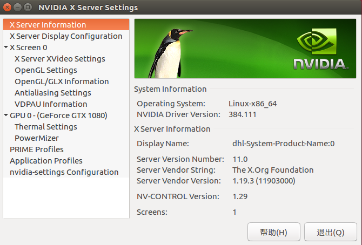The height and width of the screenshot is (245, 362).
Task: Click the NV-CONTROL Version label
Action: [178, 196]
